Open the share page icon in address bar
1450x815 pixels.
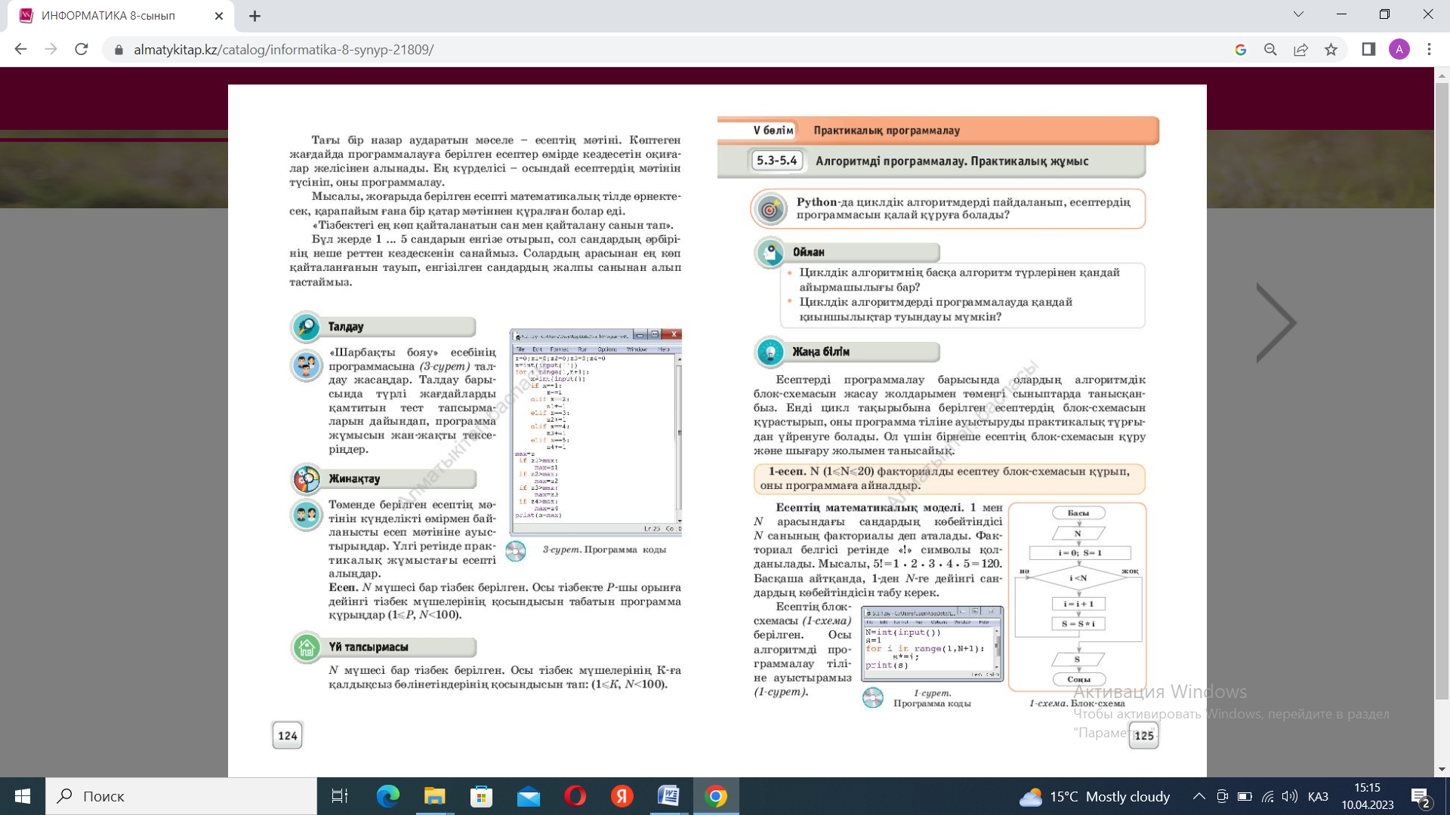(1300, 50)
